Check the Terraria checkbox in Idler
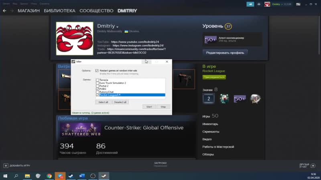 [x=98, y=80]
